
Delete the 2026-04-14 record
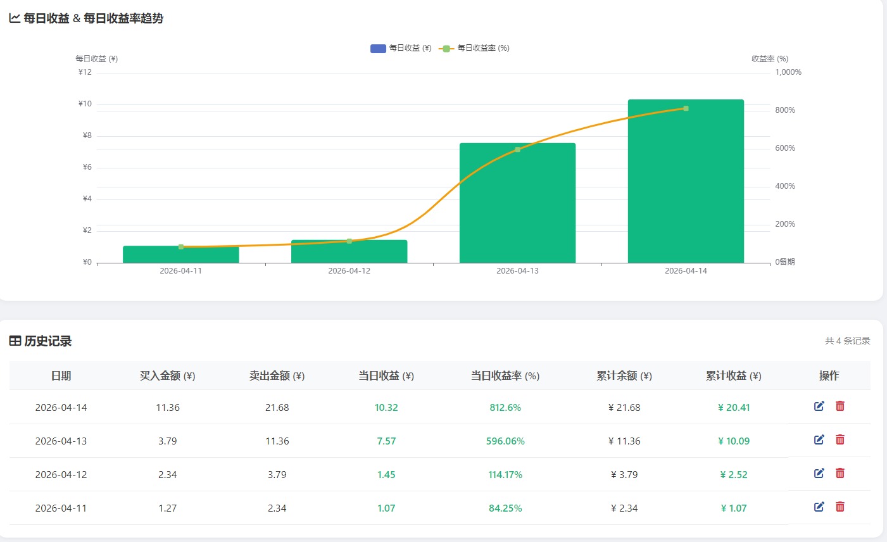(840, 406)
